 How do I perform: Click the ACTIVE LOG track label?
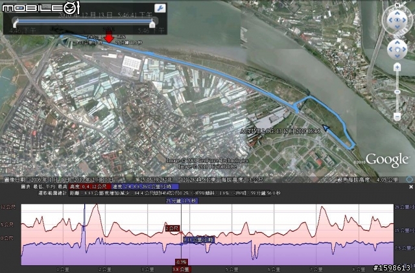click(280, 131)
